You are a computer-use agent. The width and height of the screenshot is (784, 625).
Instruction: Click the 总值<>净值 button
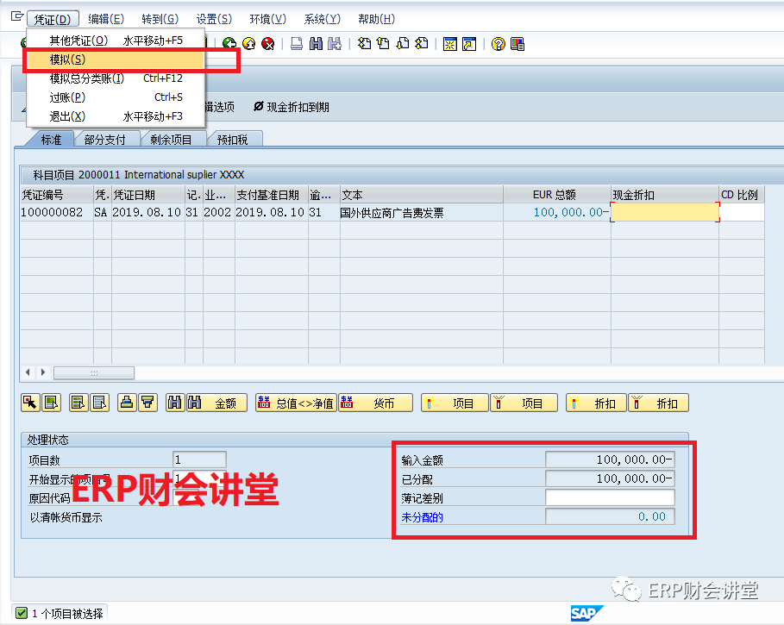point(296,403)
